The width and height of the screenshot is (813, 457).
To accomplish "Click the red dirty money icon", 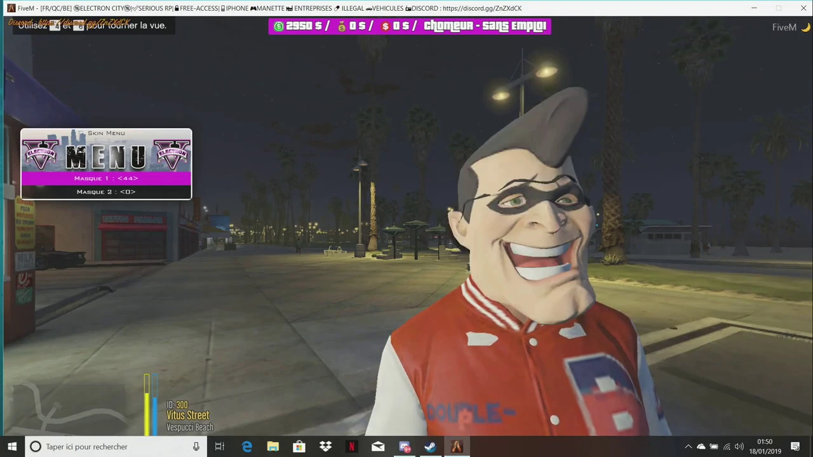I will (386, 27).
